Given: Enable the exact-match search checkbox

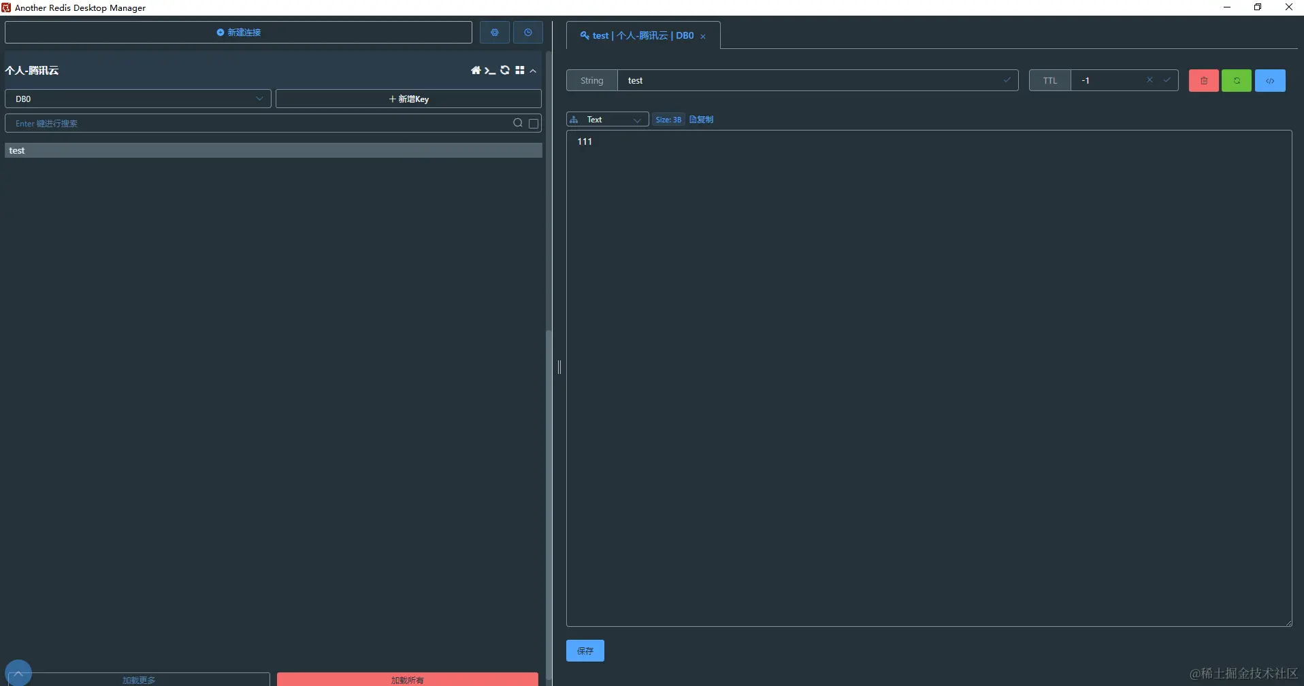Looking at the screenshot, I should pos(534,123).
